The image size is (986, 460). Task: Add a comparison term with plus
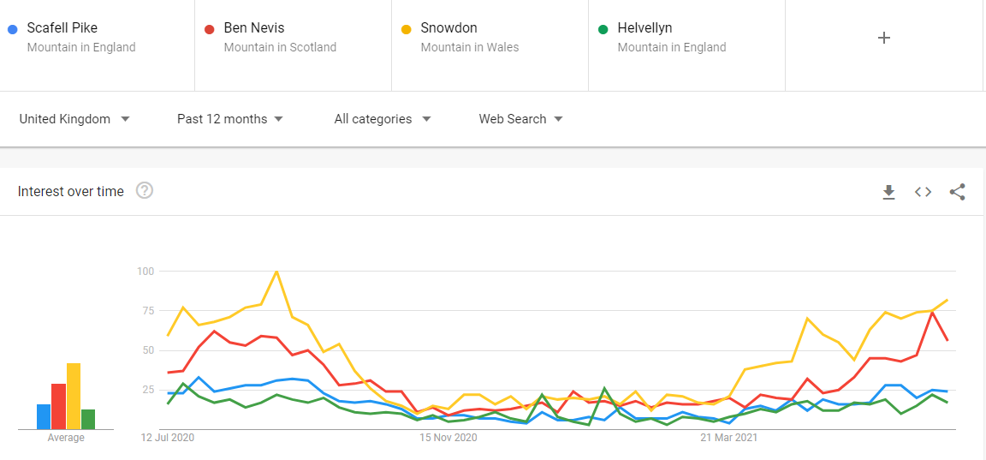(884, 38)
